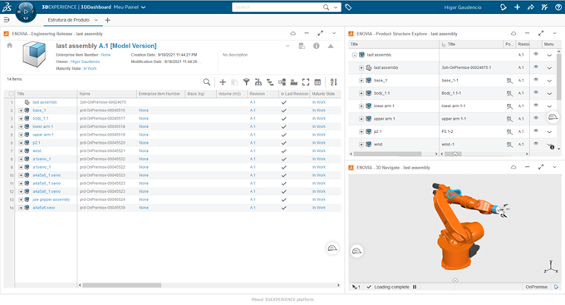This screenshot has width=565, height=305.
Task: Open the row menu chevron for body_1.1
Action: tap(549, 94)
